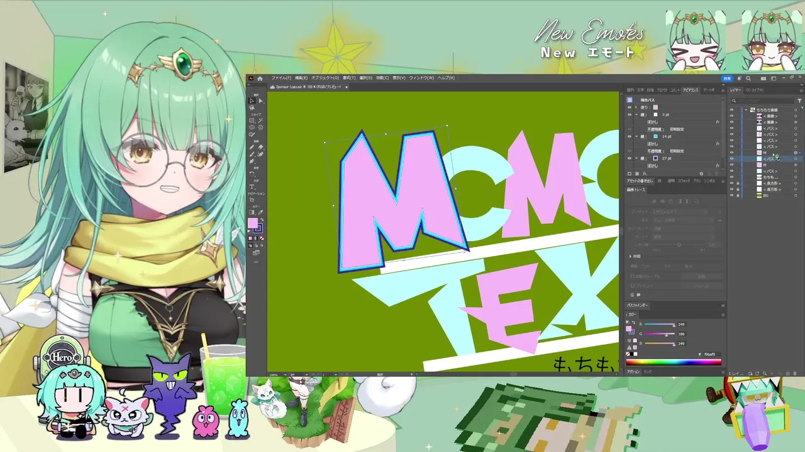The image size is (805, 452).
Task: Expand the 塗り fill attribute row
Action: pyautogui.click(x=636, y=107)
